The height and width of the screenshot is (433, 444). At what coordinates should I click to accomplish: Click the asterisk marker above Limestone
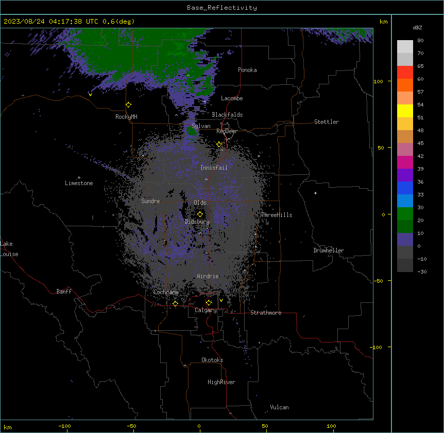(79, 178)
